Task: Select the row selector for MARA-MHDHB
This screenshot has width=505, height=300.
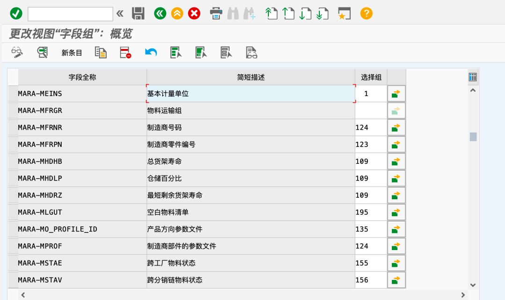Action: point(13,161)
